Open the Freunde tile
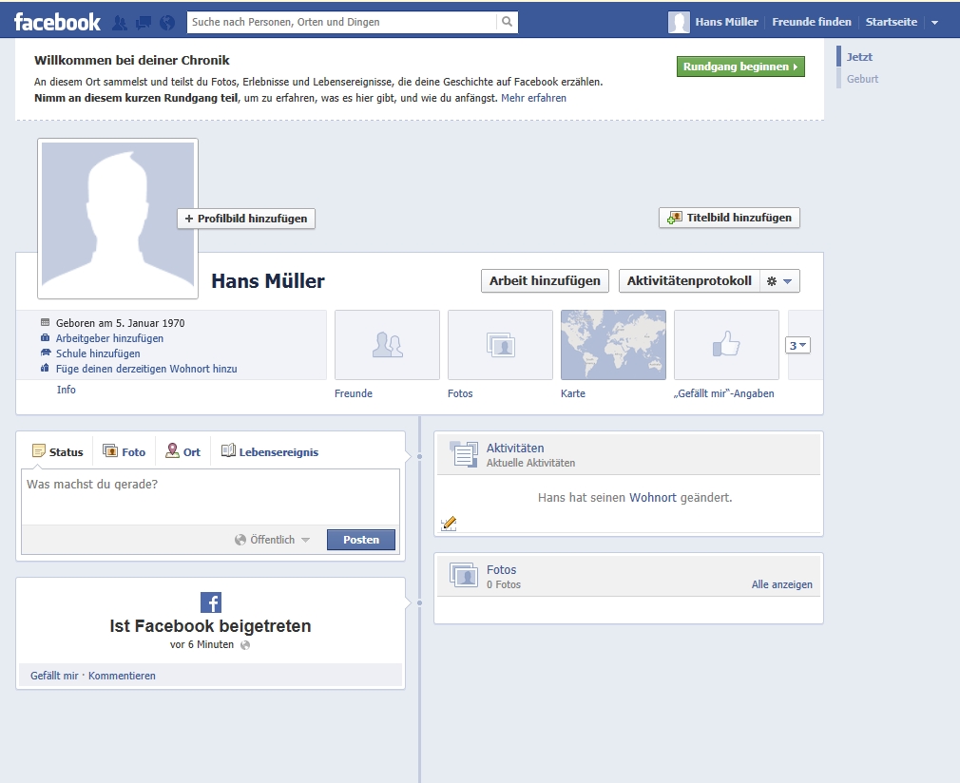Image resolution: width=960 pixels, height=783 pixels. [x=387, y=345]
